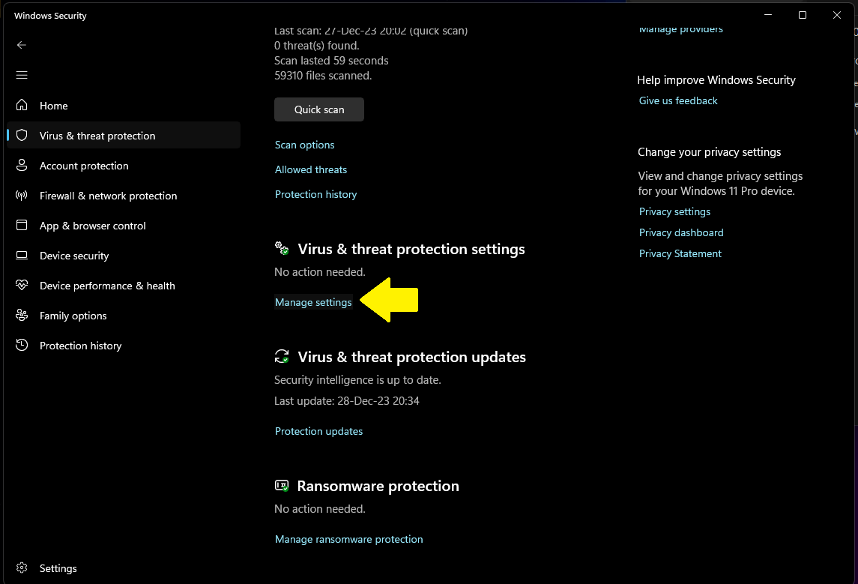Screen dimensions: 858x584
Task: Select Virus & threat protection sidebar item
Action: pos(97,136)
